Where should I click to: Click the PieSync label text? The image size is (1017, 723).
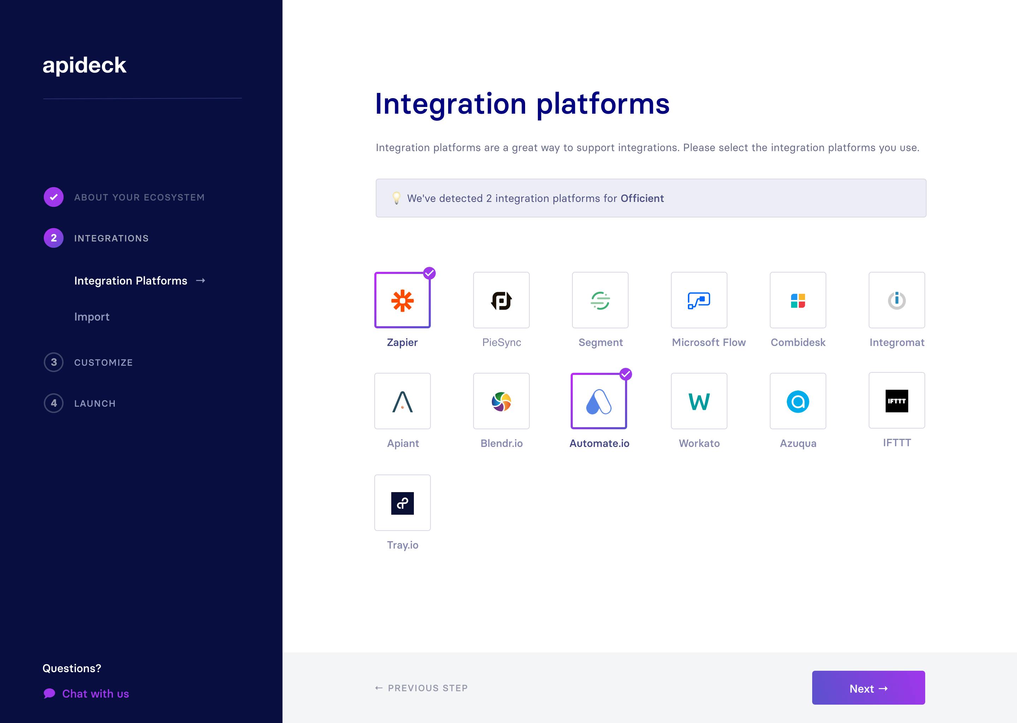(x=501, y=342)
